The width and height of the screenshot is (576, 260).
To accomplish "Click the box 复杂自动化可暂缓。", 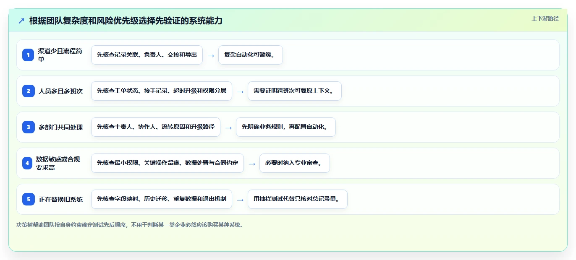I will 251,55.
